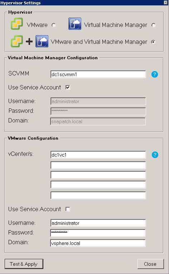Click 'Use Service Account' label in VMware Configuration
Image resolution: width=169 pixels, height=274 pixels.
point(34,209)
